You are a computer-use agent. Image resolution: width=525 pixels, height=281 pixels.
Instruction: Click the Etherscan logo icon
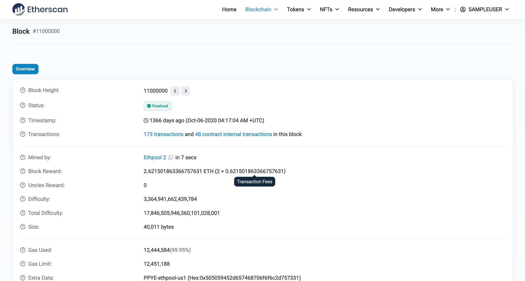pos(18,9)
